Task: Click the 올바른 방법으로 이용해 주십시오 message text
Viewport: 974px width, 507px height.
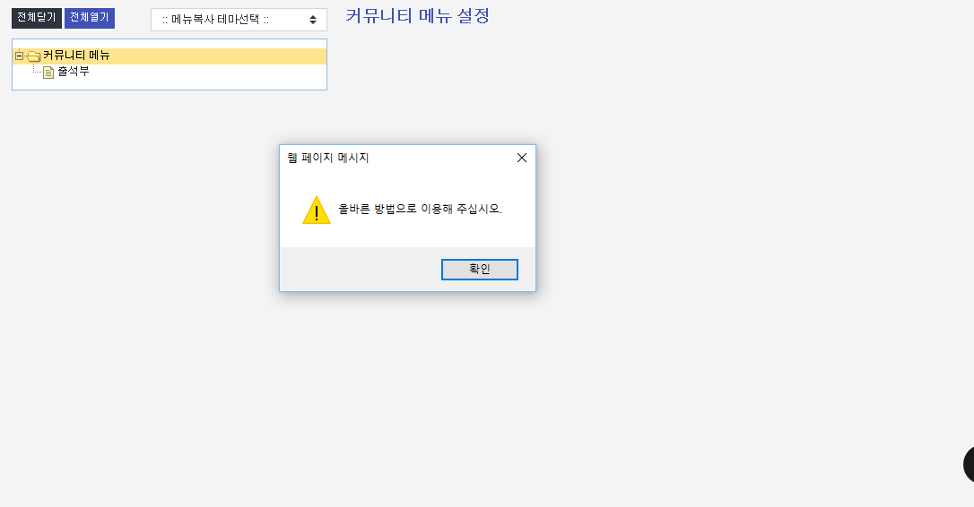Action: [x=420, y=209]
